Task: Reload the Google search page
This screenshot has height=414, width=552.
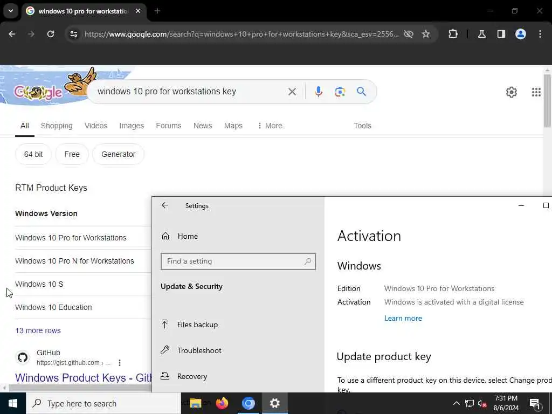Action: pyautogui.click(x=51, y=34)
